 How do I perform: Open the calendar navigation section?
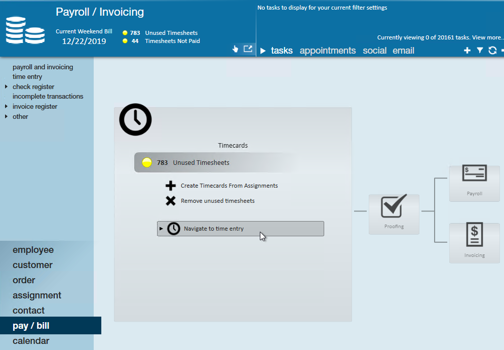pyautogui.click(x=31, y=341)
